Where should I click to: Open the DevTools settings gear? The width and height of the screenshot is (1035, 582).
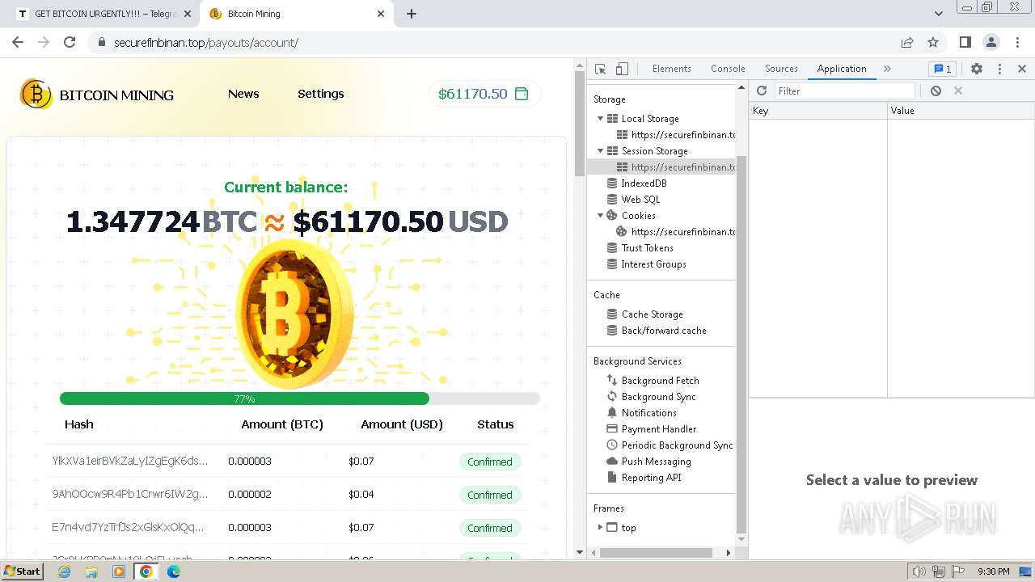pyautogui.click(x=977, y=69)
